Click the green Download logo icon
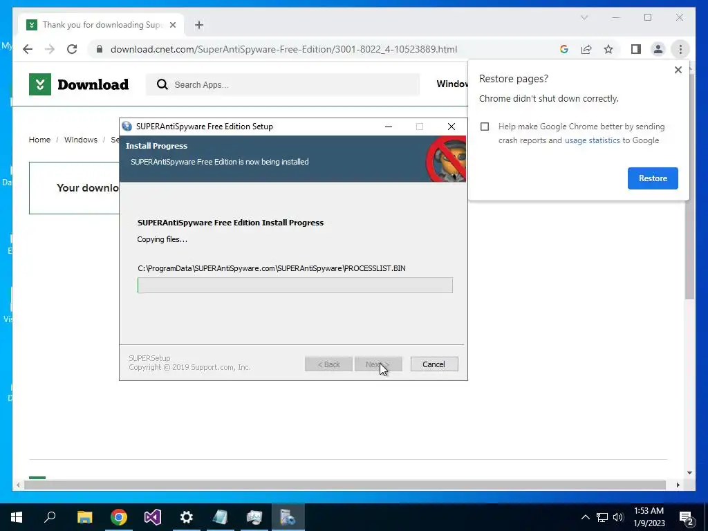This screenshot has height=531, width=708. point(39,84)
